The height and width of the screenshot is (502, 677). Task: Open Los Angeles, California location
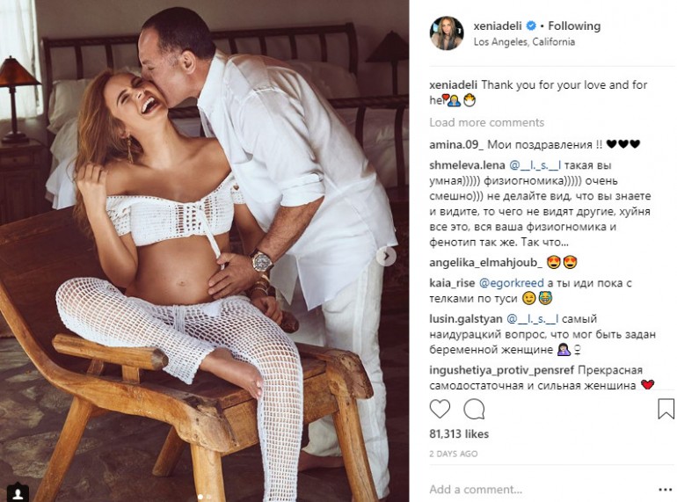click(524, 42)
